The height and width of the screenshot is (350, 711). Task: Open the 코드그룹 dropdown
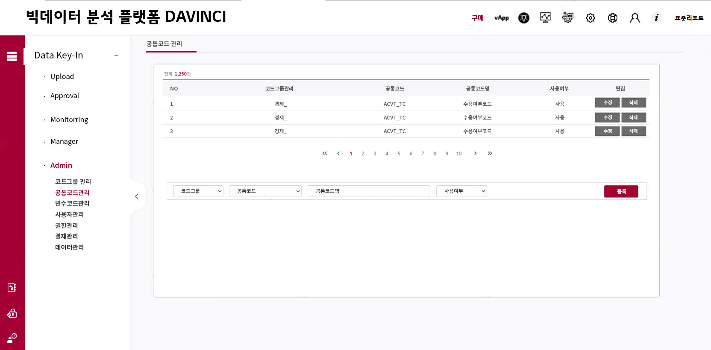coord(198,191)
